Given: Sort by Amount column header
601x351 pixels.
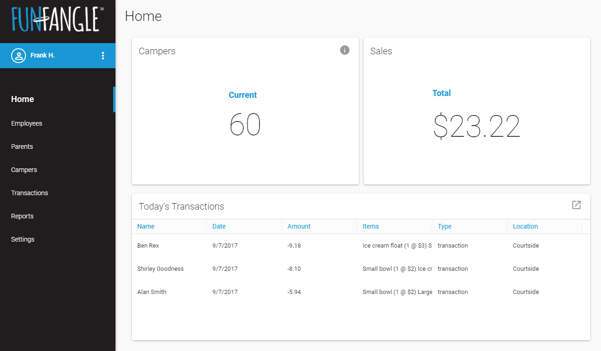Looking at the screenshot, I should tap(299, 226).
